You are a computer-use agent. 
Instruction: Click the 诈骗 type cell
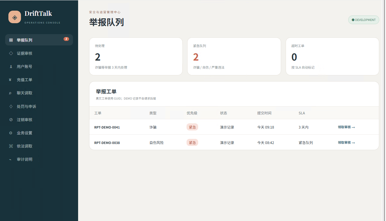[x=153, y=127]
